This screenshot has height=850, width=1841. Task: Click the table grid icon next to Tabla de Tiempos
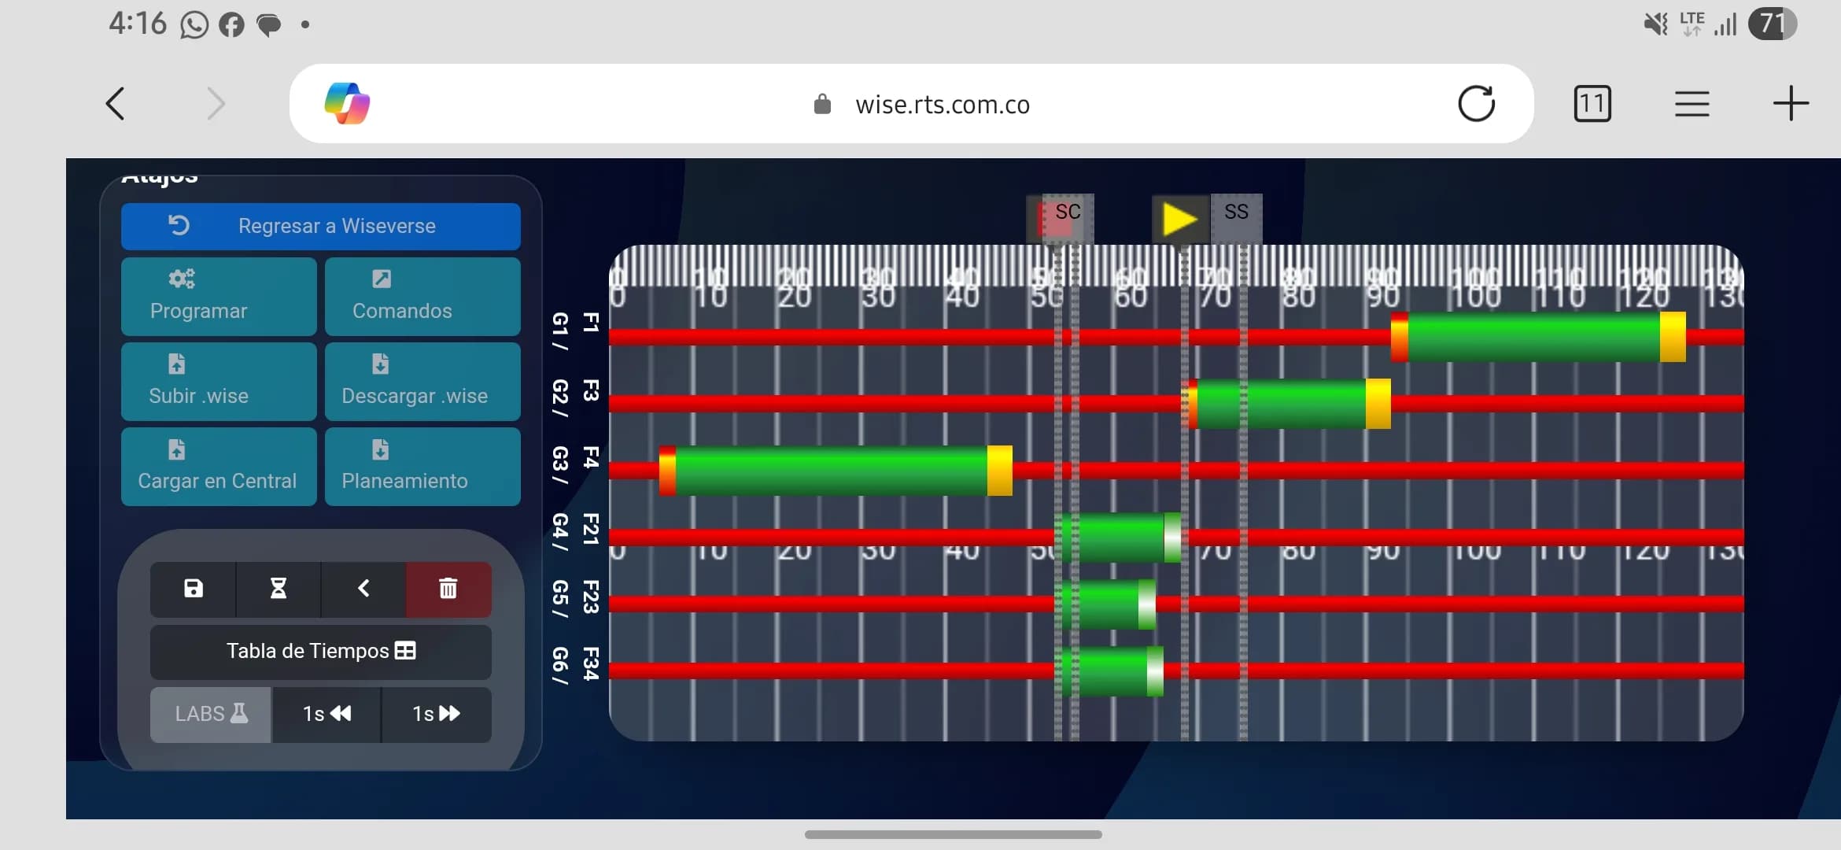pyautogui.click(x=405, y=651)
